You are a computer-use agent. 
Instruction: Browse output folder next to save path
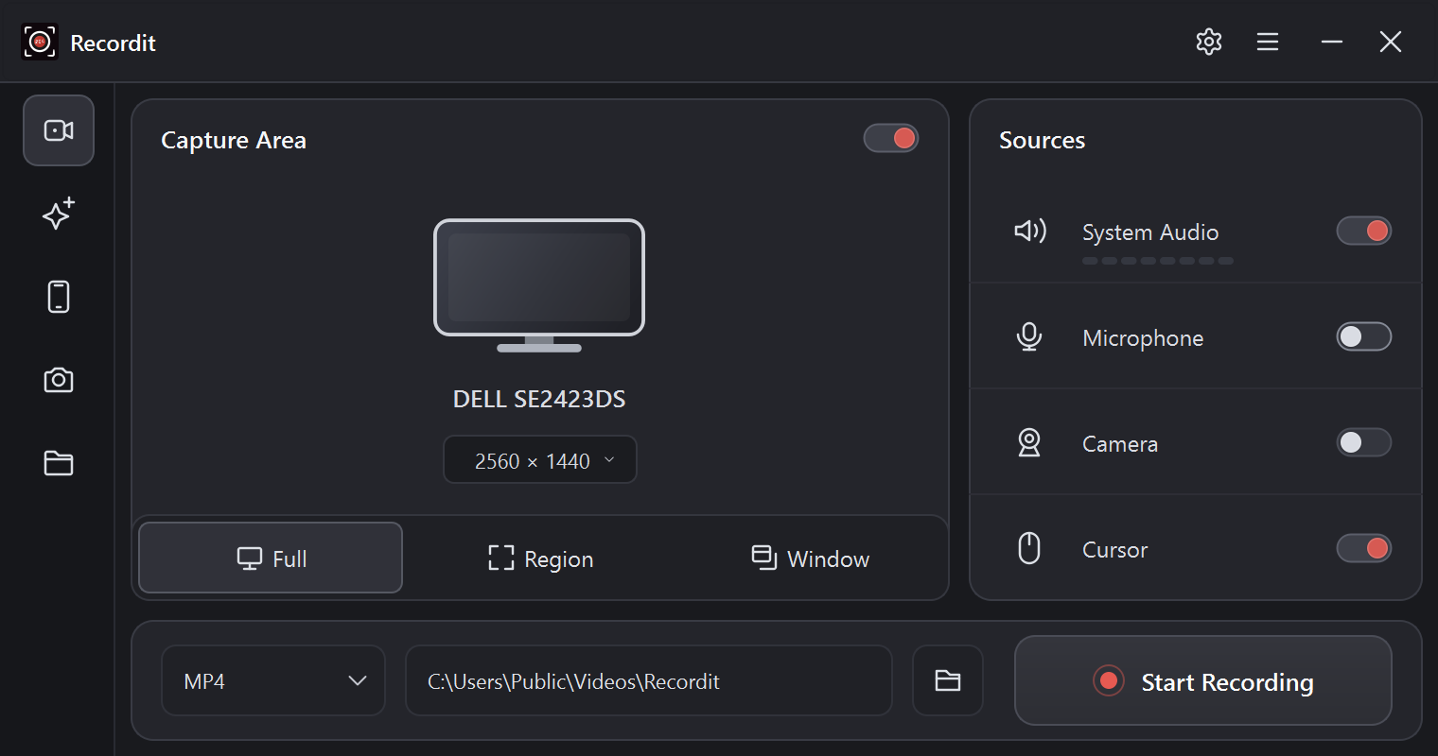948,680
